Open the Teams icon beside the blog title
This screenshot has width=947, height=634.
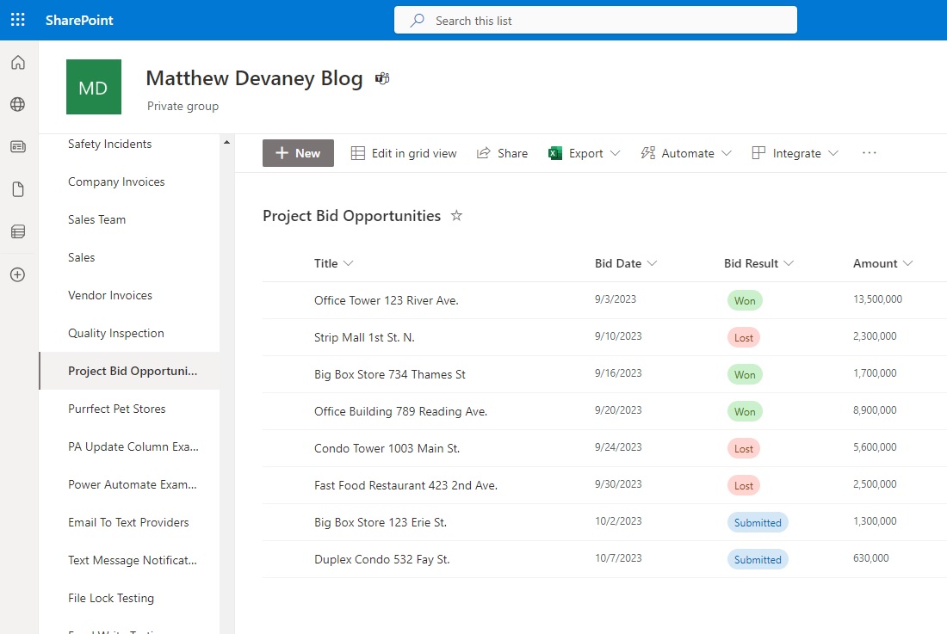(381, 77)
